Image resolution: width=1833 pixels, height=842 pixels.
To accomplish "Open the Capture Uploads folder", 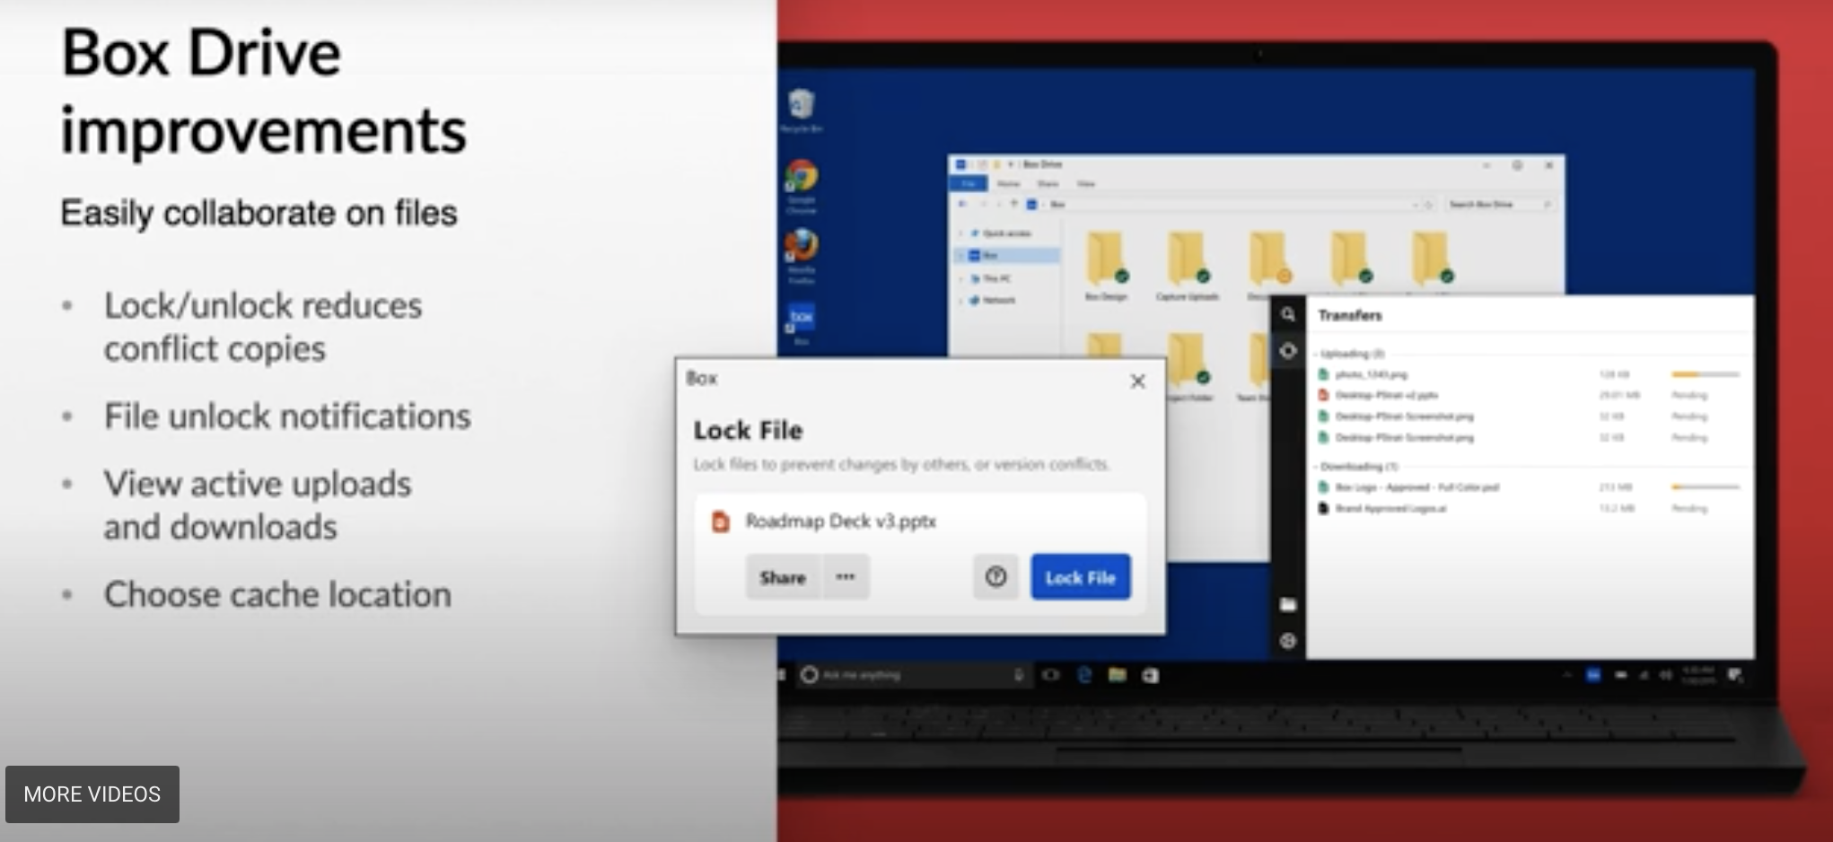I will (x=1187, y=265).
